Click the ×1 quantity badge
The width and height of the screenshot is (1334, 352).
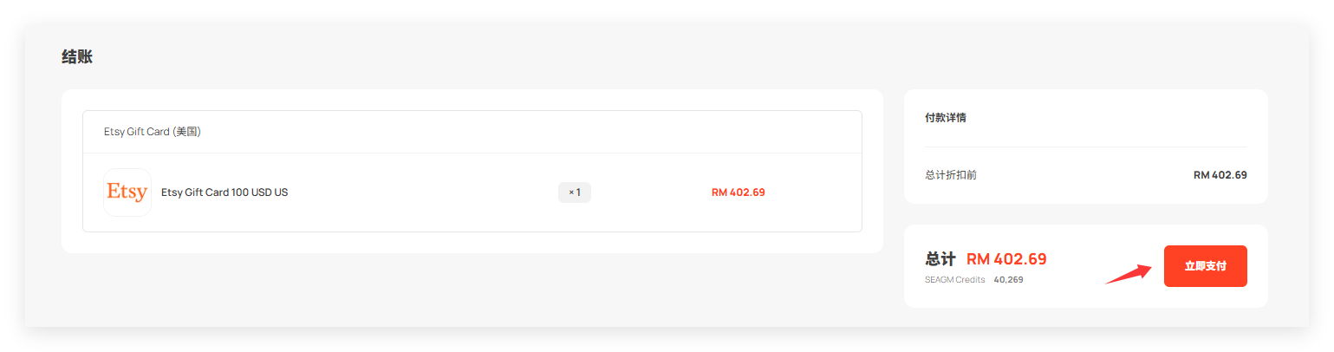click(574, 192)
